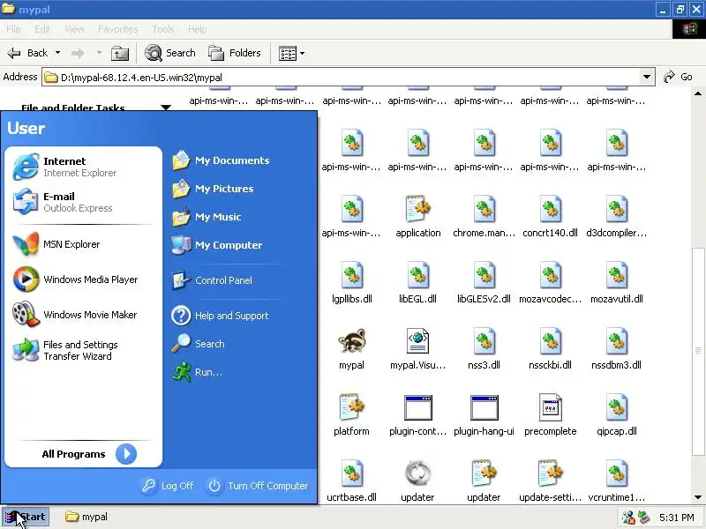The height and width of the screenshot is (529, 706).
Task: Click the 5:31 PM clock
Action: click(677, 518)
